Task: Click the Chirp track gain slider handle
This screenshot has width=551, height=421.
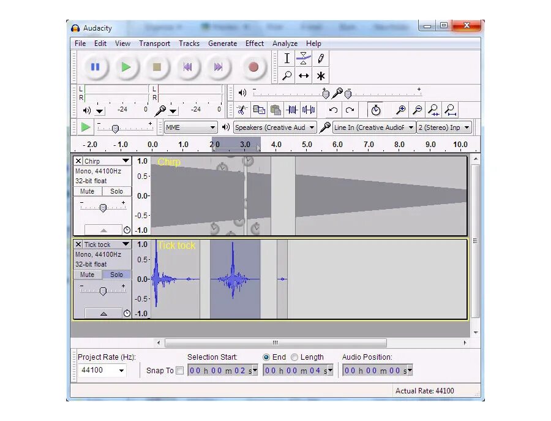Action: [x=103, y=208]
